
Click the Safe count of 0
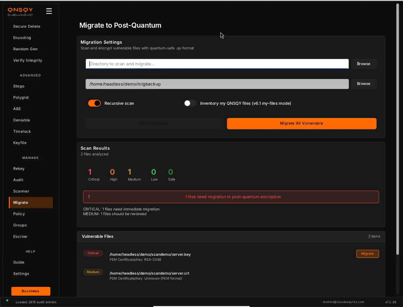pos(171,172)
